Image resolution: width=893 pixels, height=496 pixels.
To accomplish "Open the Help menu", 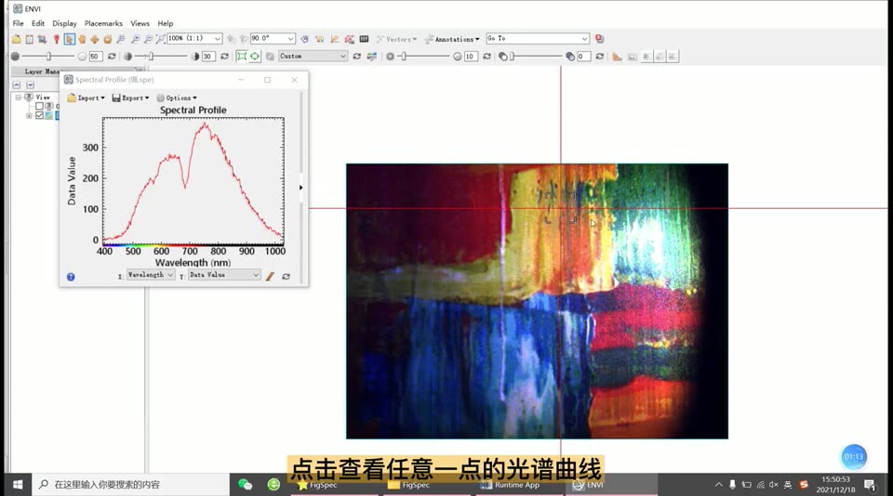I will point(166,23).
